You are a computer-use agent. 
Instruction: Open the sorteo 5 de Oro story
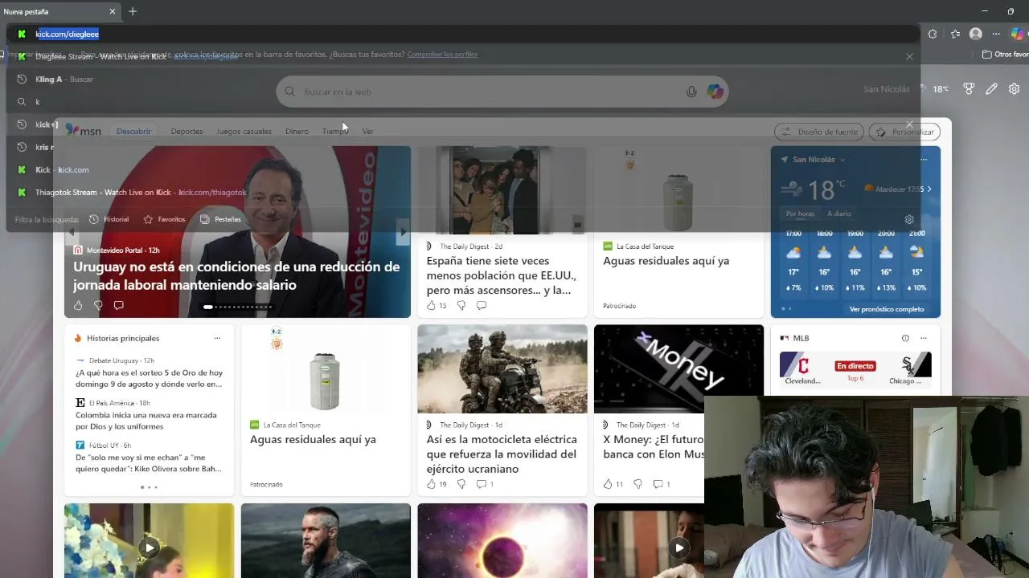click(149, 378)
